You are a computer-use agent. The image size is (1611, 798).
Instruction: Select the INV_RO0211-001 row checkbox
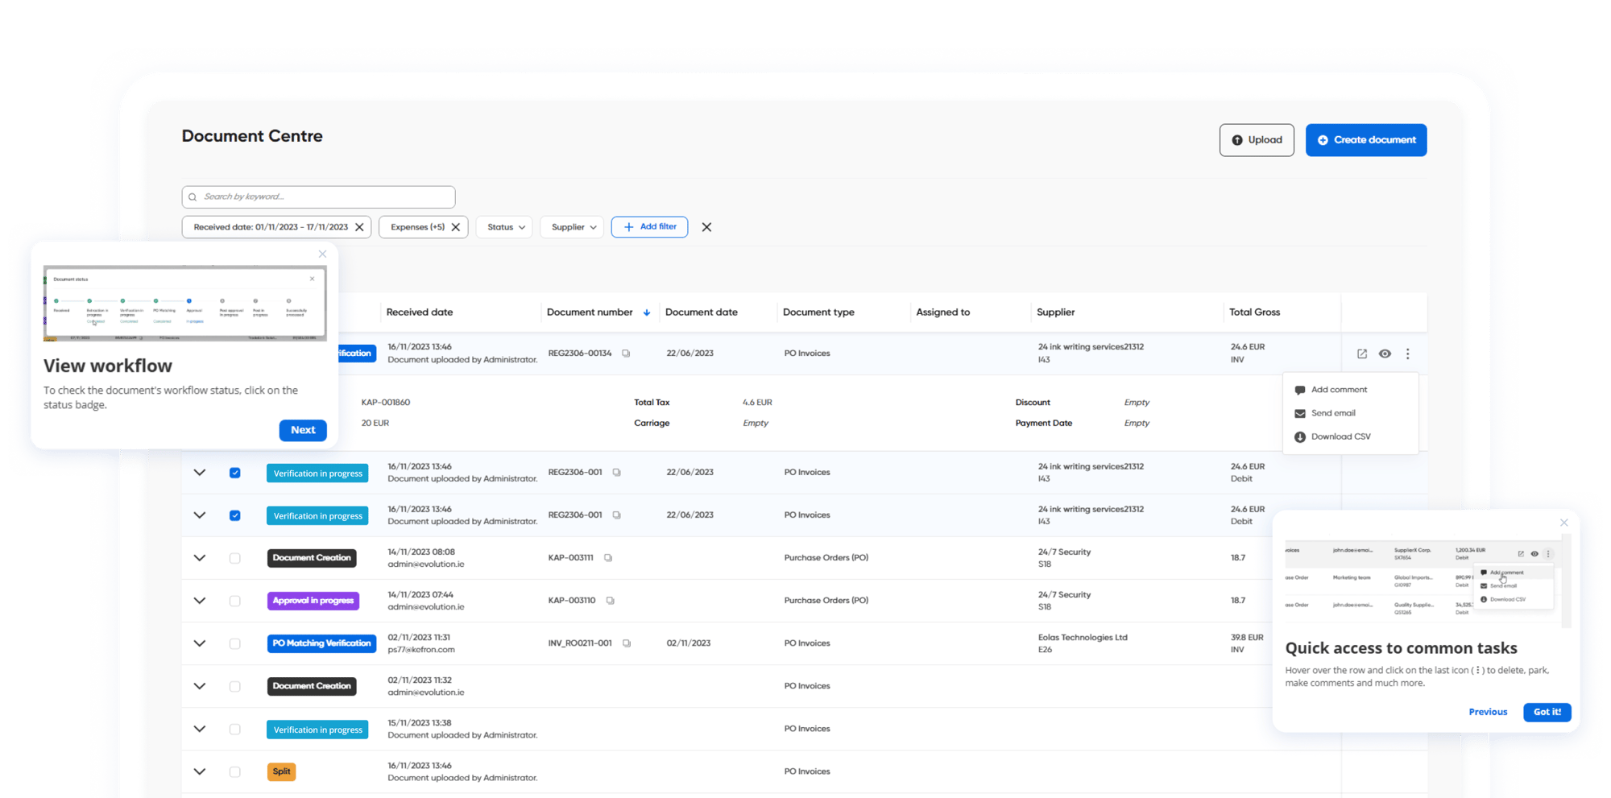235,643
